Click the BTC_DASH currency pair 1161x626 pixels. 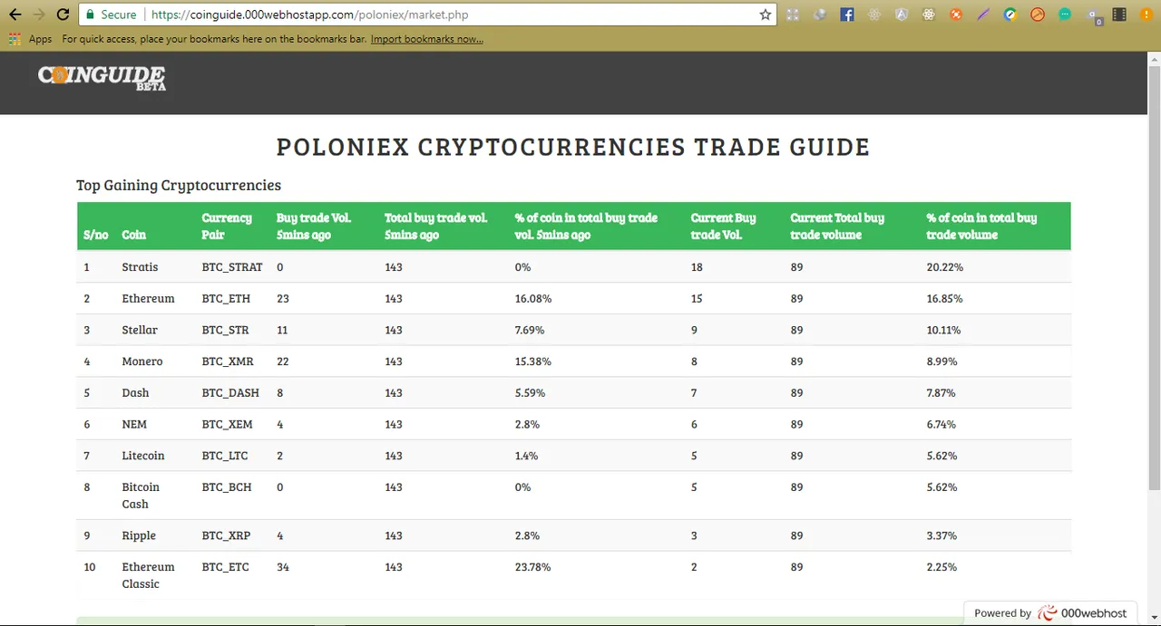tap(230, 392)
